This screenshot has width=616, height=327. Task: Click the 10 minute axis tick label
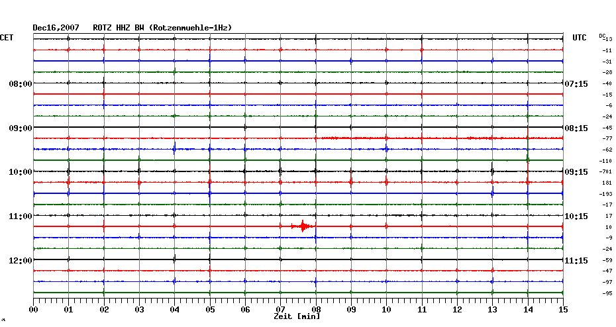click(x=387, y=310)
